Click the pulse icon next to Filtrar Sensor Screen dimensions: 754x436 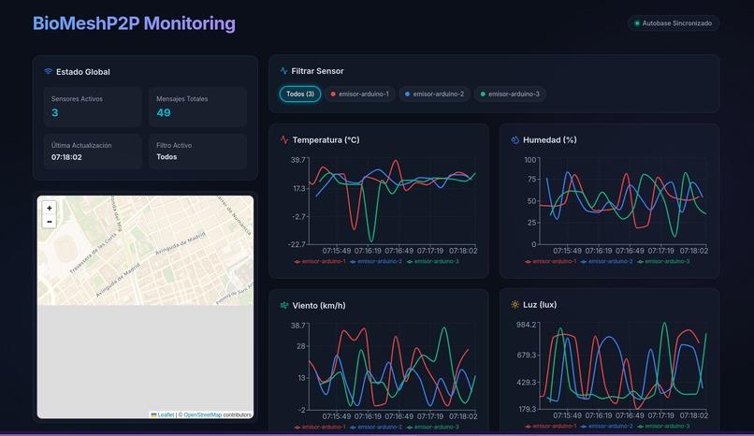pos(283,71)
